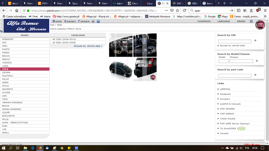Open the Check Recalls link
Screen dimensions: 269x151
[228, 118]
